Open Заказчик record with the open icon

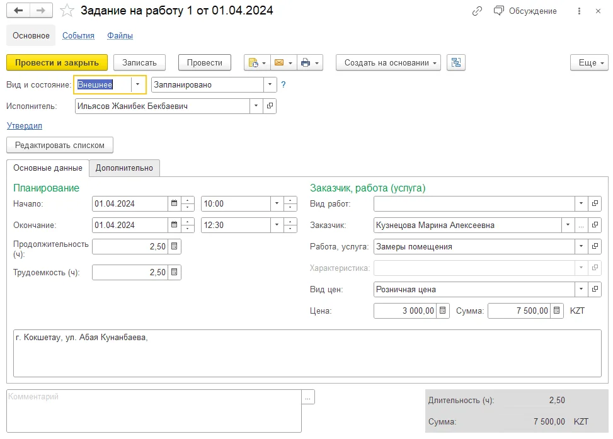tap(595, 225)
